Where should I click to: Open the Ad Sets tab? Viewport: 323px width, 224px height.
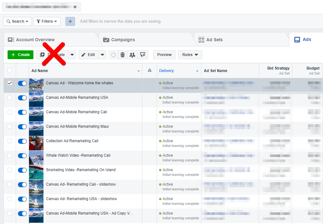[214, 40]
